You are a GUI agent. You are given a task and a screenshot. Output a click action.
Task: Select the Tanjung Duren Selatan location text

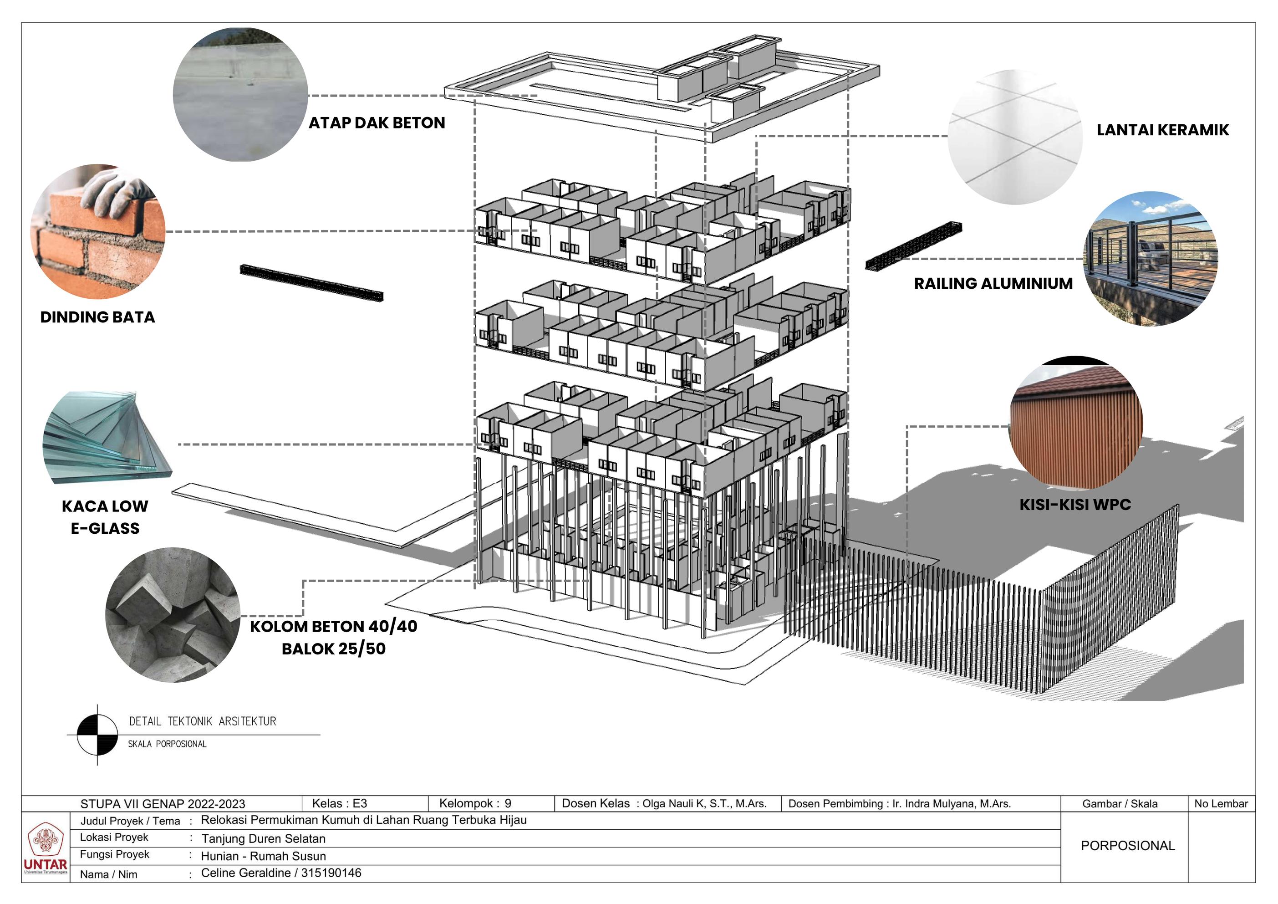coord(263,839)
